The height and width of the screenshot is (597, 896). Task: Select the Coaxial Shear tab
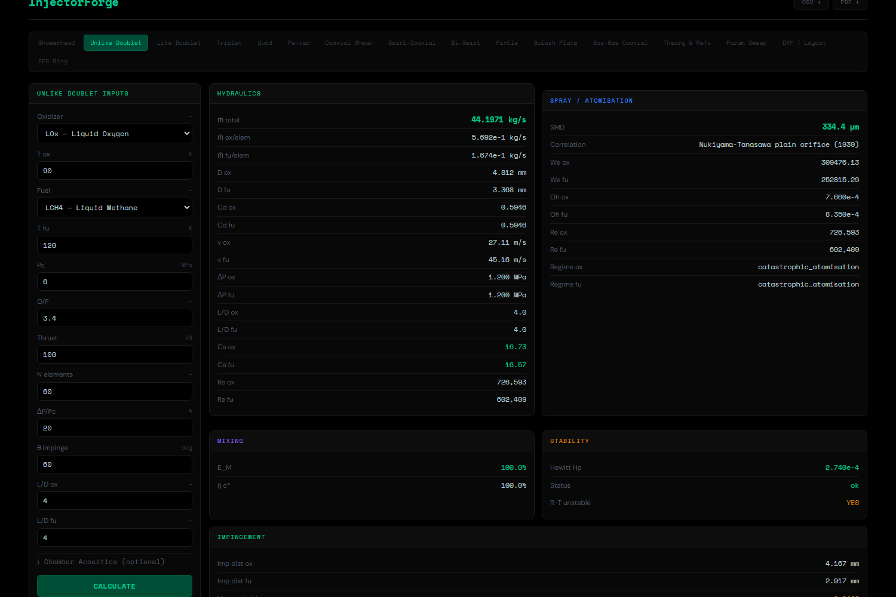[x=349, y=43]
